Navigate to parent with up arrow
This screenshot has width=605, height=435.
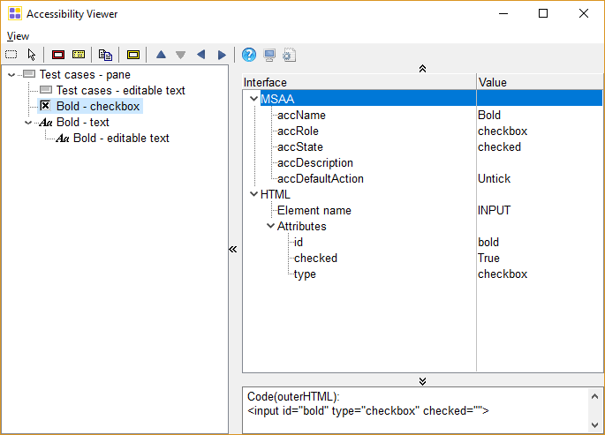[161, 55]
